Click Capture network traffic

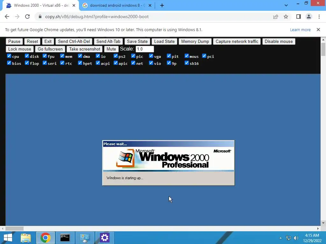click(237, 42)
